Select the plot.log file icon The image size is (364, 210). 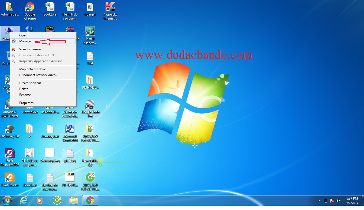point(70,155)
